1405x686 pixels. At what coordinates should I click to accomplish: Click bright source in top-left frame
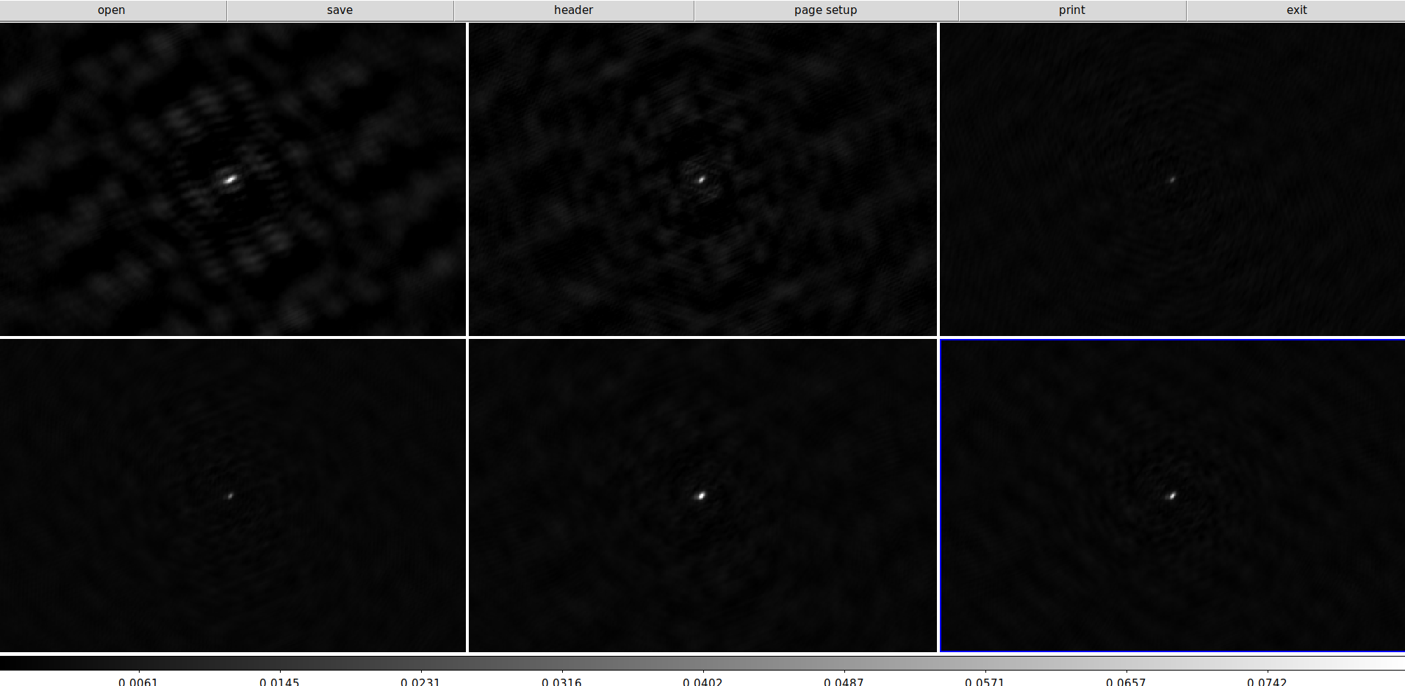(x=231, y=179)
